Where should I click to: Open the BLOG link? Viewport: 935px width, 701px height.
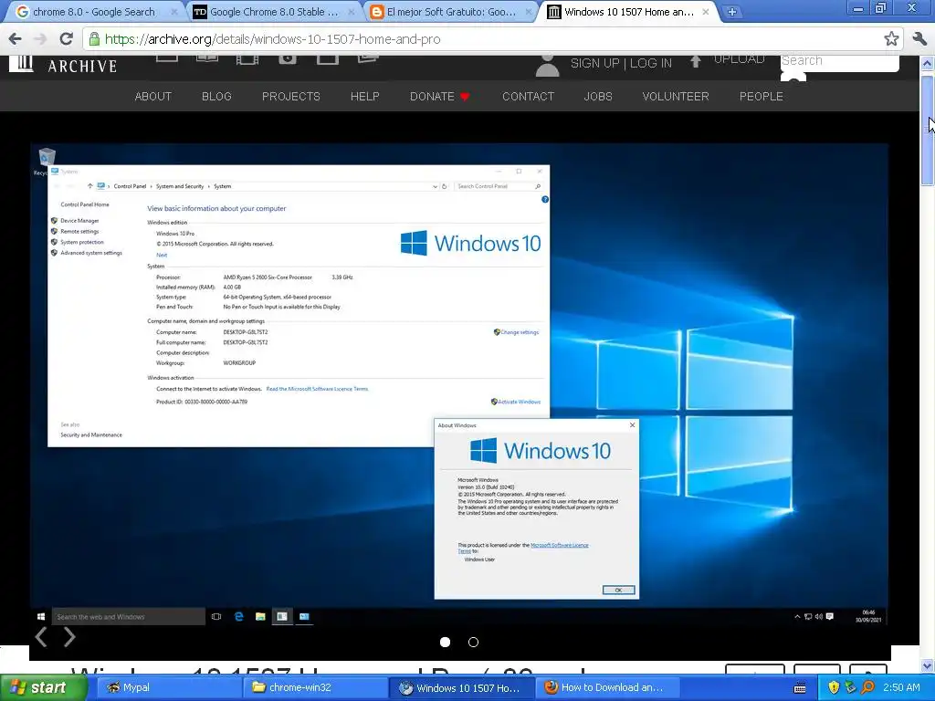click(x=216, y=97)
